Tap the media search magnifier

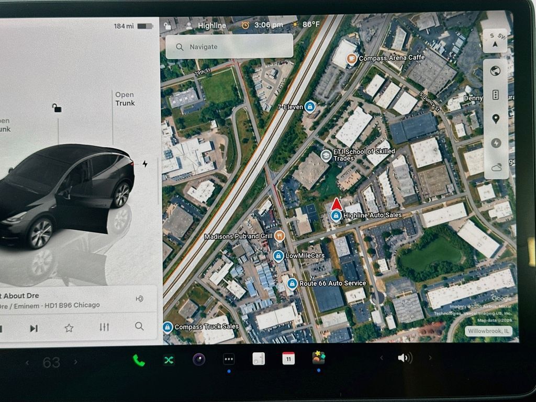pos(139,326)
